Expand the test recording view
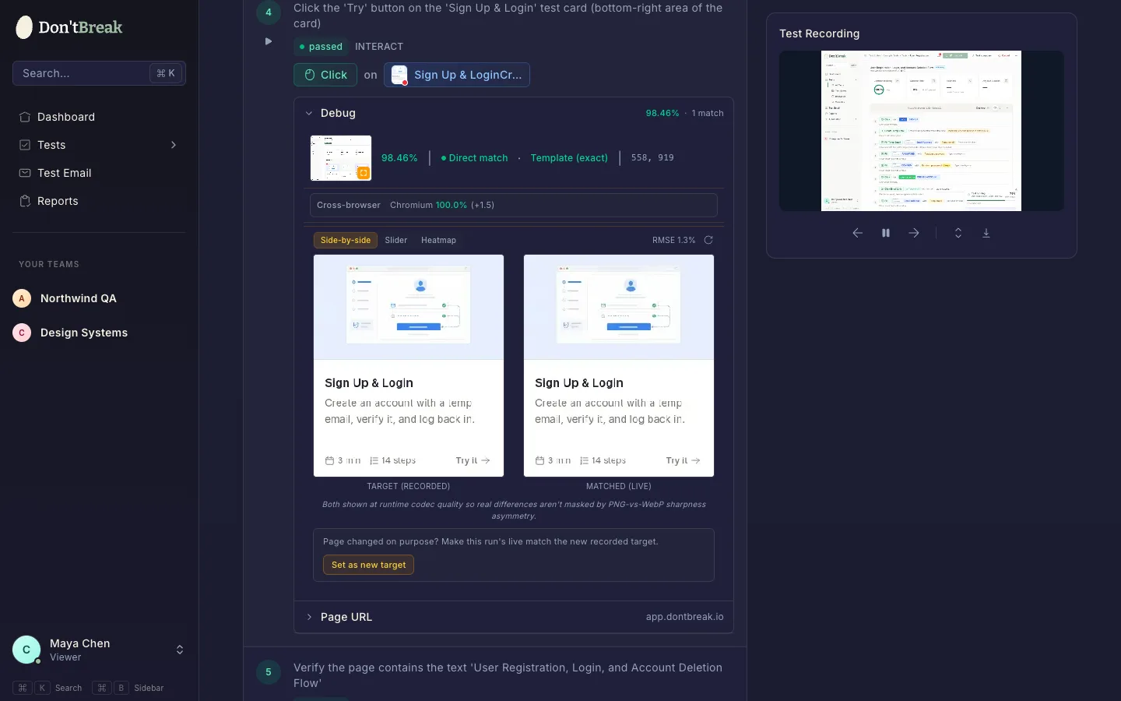This screenshot has height=701, width=1121. 958,233
